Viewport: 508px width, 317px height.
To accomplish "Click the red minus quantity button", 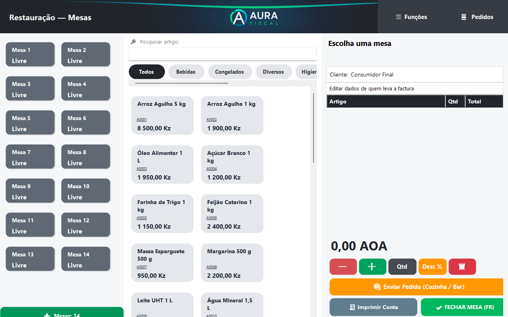I will [x=343, y=267].
